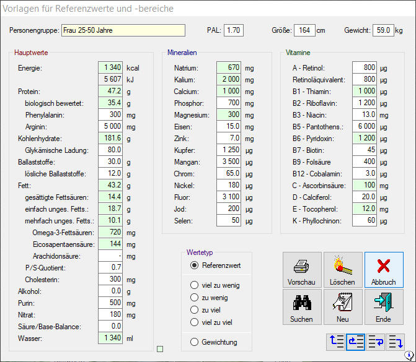This screenshot has width=416, height=362.
Task: Jump to first record with up-arrow list icon
Action: point(336,342)
